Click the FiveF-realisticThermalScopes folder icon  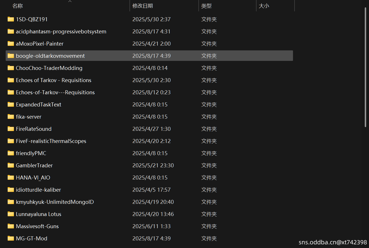11,141
